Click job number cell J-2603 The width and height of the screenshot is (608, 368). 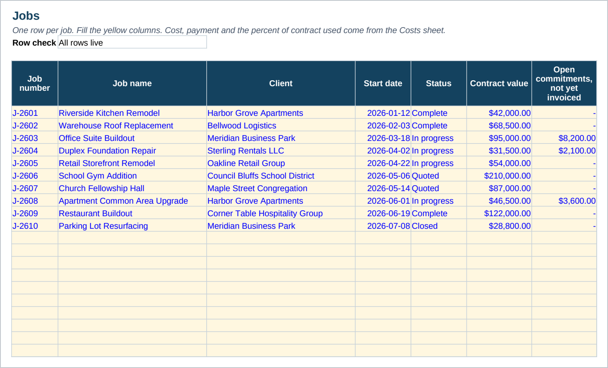pyautogui.click(x=35, y=138)
